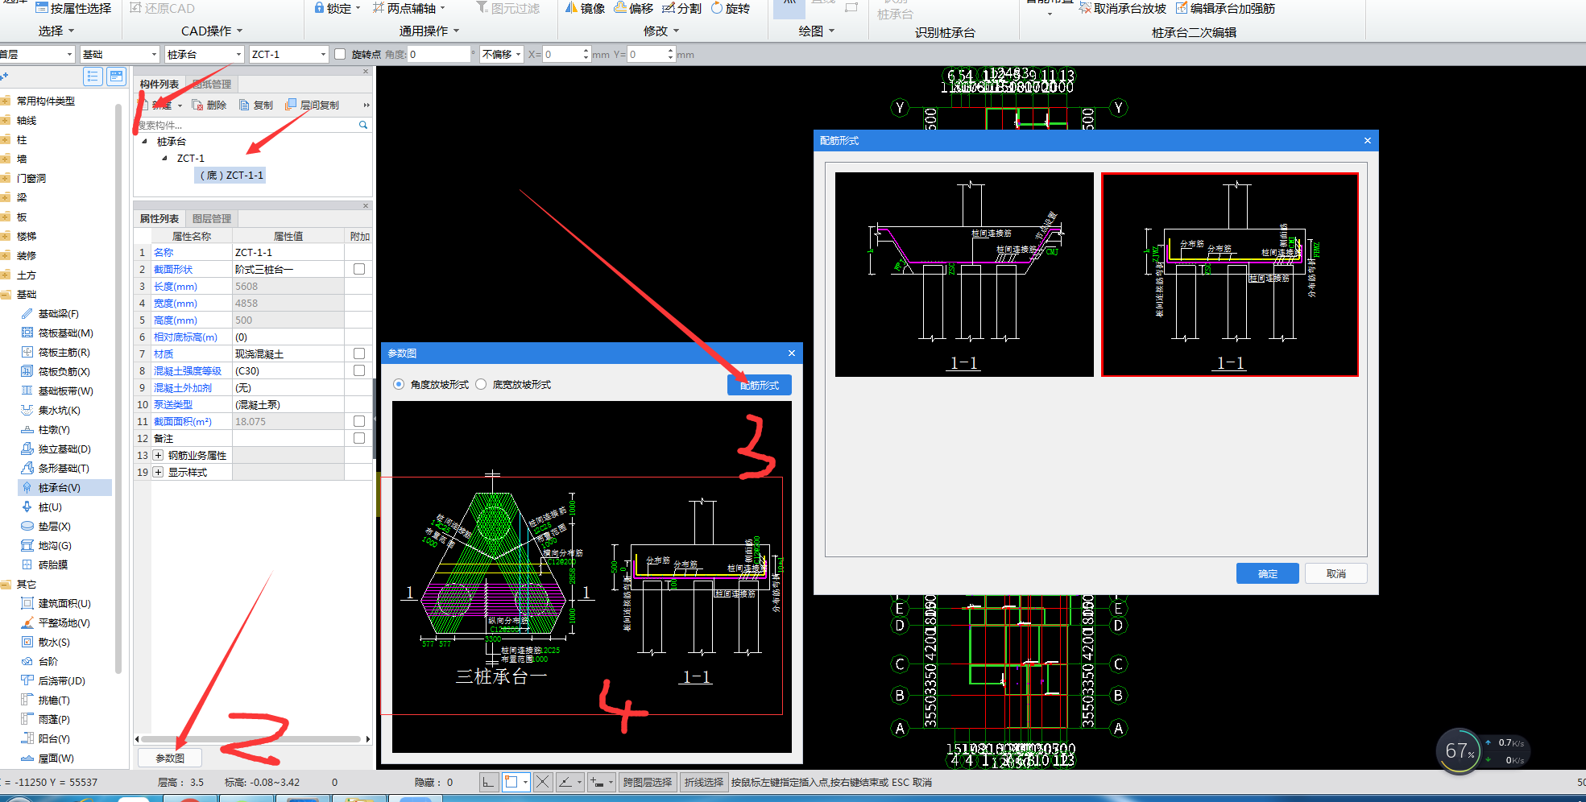
Task: Click the 旋转 rotate tool
Action: pos(730,8)
